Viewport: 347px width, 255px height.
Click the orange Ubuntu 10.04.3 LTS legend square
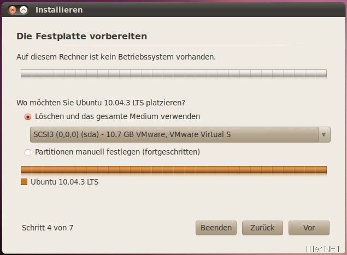pyautogui.click(x=24, y=182)
